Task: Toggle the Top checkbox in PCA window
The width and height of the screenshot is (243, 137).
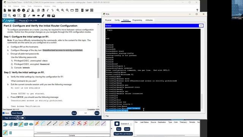Action: 104,116
